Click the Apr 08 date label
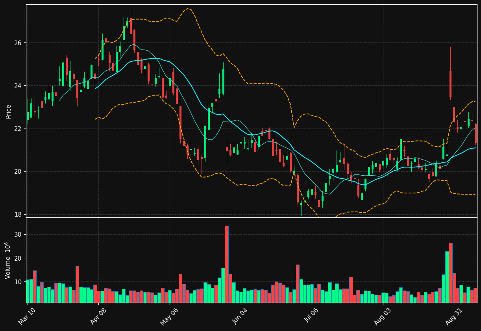This screenshot has height=331, width=481. pos(98,316)
